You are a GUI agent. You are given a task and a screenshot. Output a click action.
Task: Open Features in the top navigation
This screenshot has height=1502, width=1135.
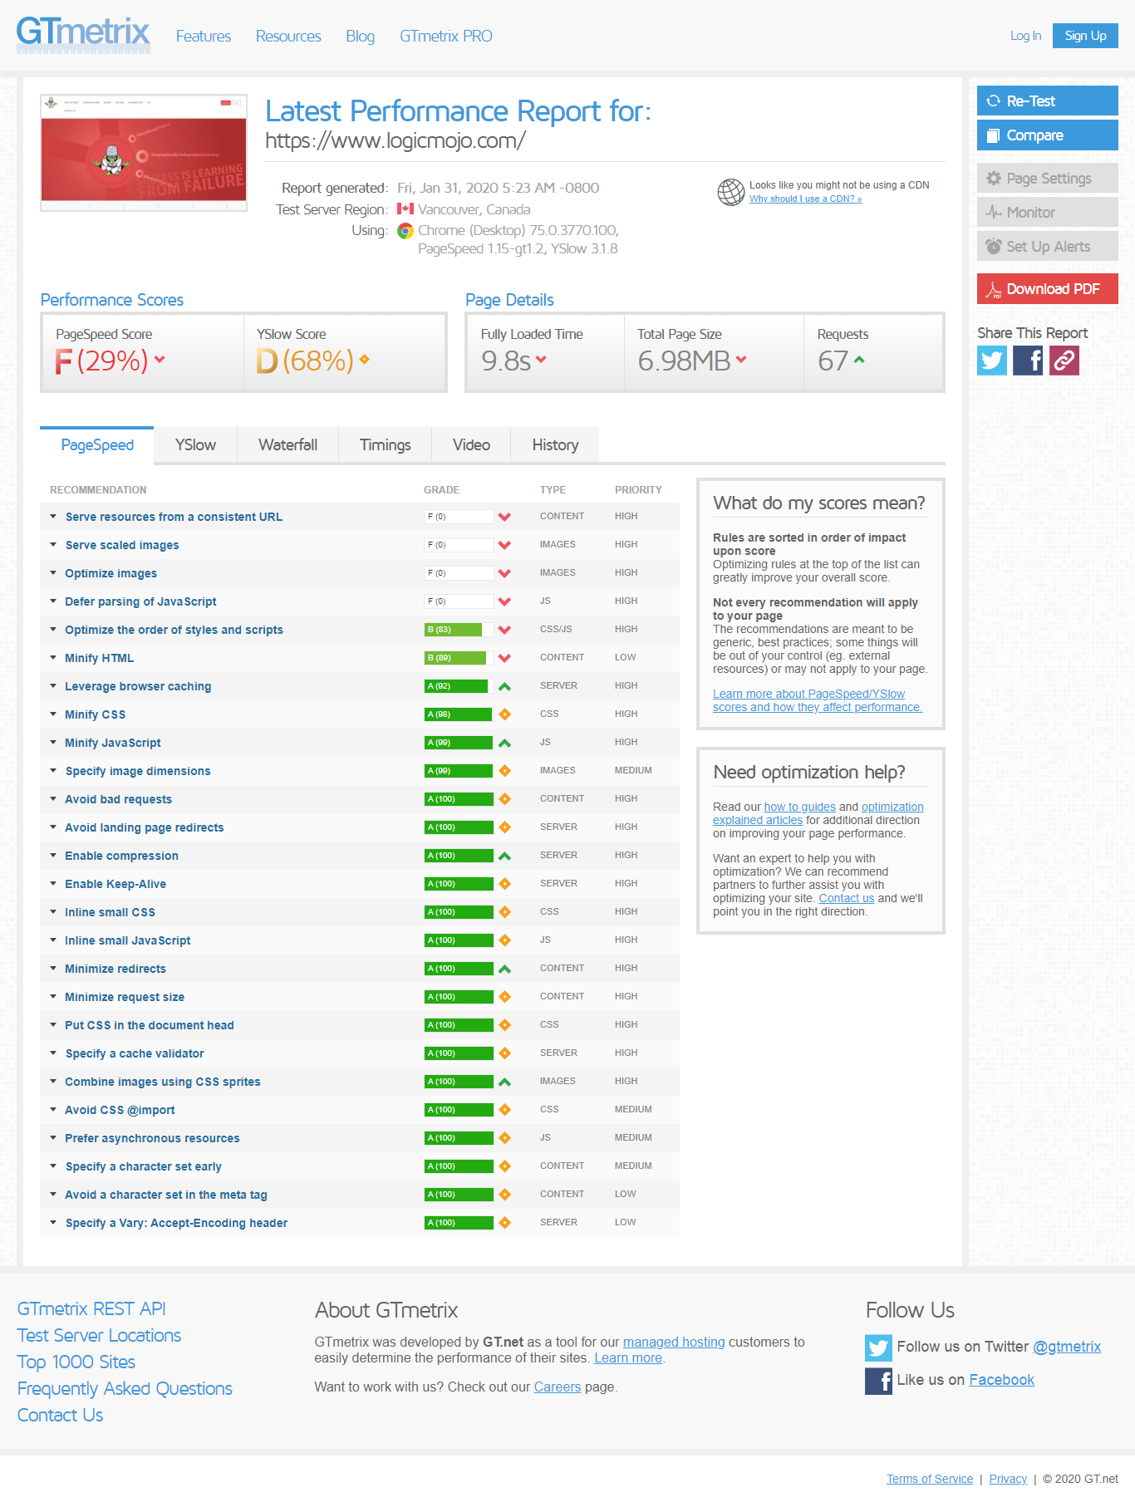pos(204,37)
